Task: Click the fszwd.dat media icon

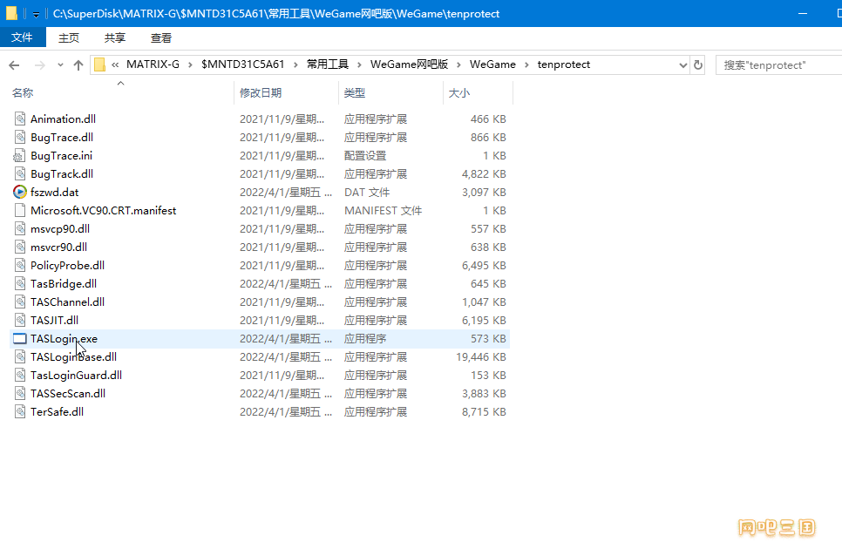Action: pyautogui.click(x=20, y=192)
